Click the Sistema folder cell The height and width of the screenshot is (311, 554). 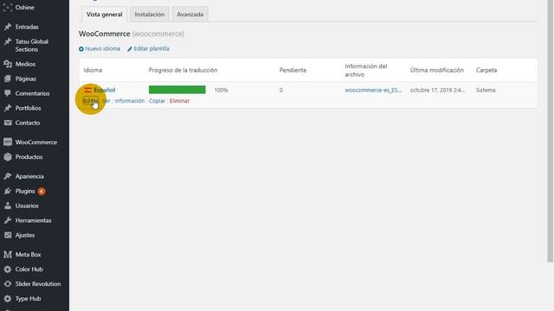pyautogui.click(x=486, y=90)
